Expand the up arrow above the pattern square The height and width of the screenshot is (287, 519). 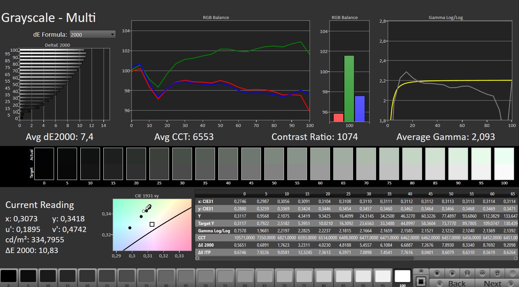(421, 271)
